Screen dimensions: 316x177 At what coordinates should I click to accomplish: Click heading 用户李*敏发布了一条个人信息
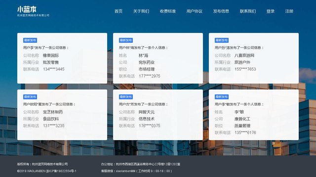pyautogui.click(x=239, y=104)
